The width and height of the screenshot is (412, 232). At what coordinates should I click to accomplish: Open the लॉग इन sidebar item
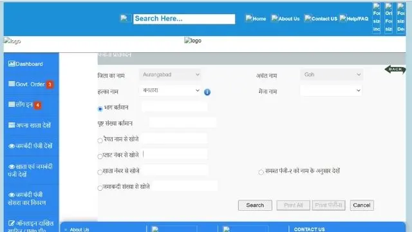(24, 104)
